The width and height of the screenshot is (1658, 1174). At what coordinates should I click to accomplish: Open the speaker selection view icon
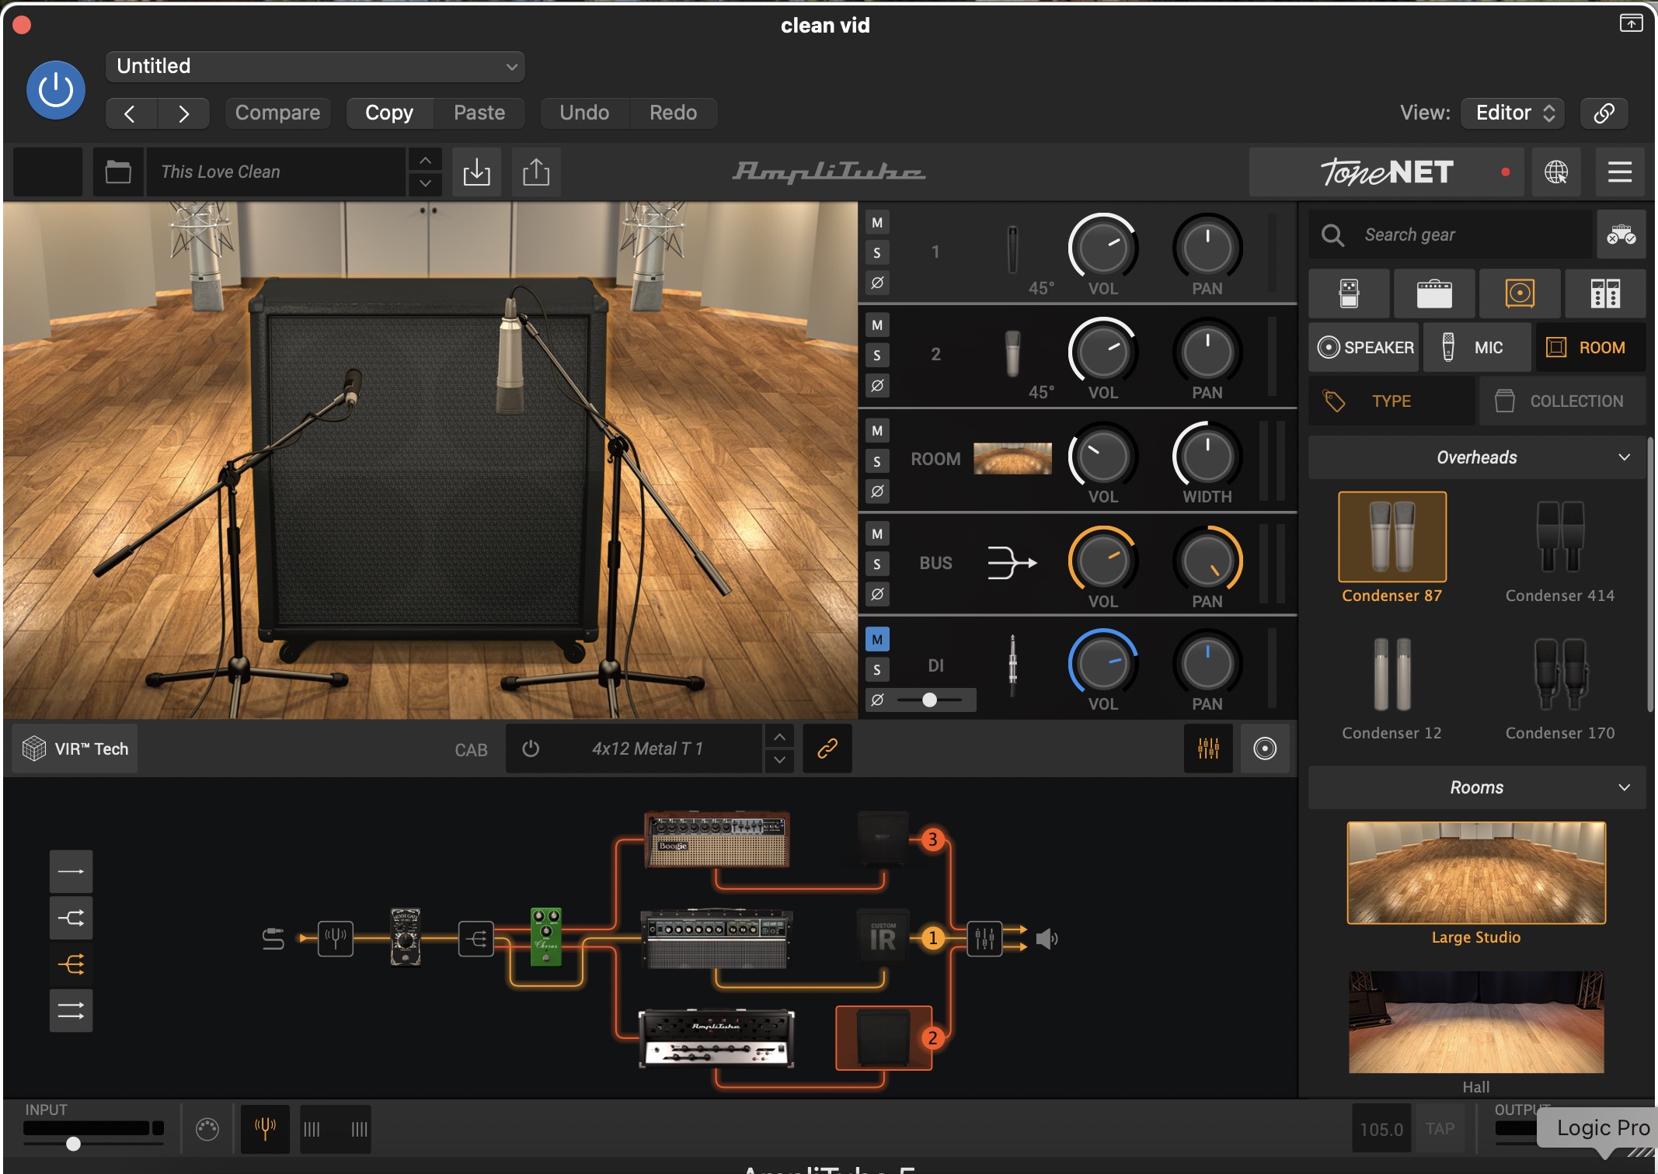[1265, 749]
